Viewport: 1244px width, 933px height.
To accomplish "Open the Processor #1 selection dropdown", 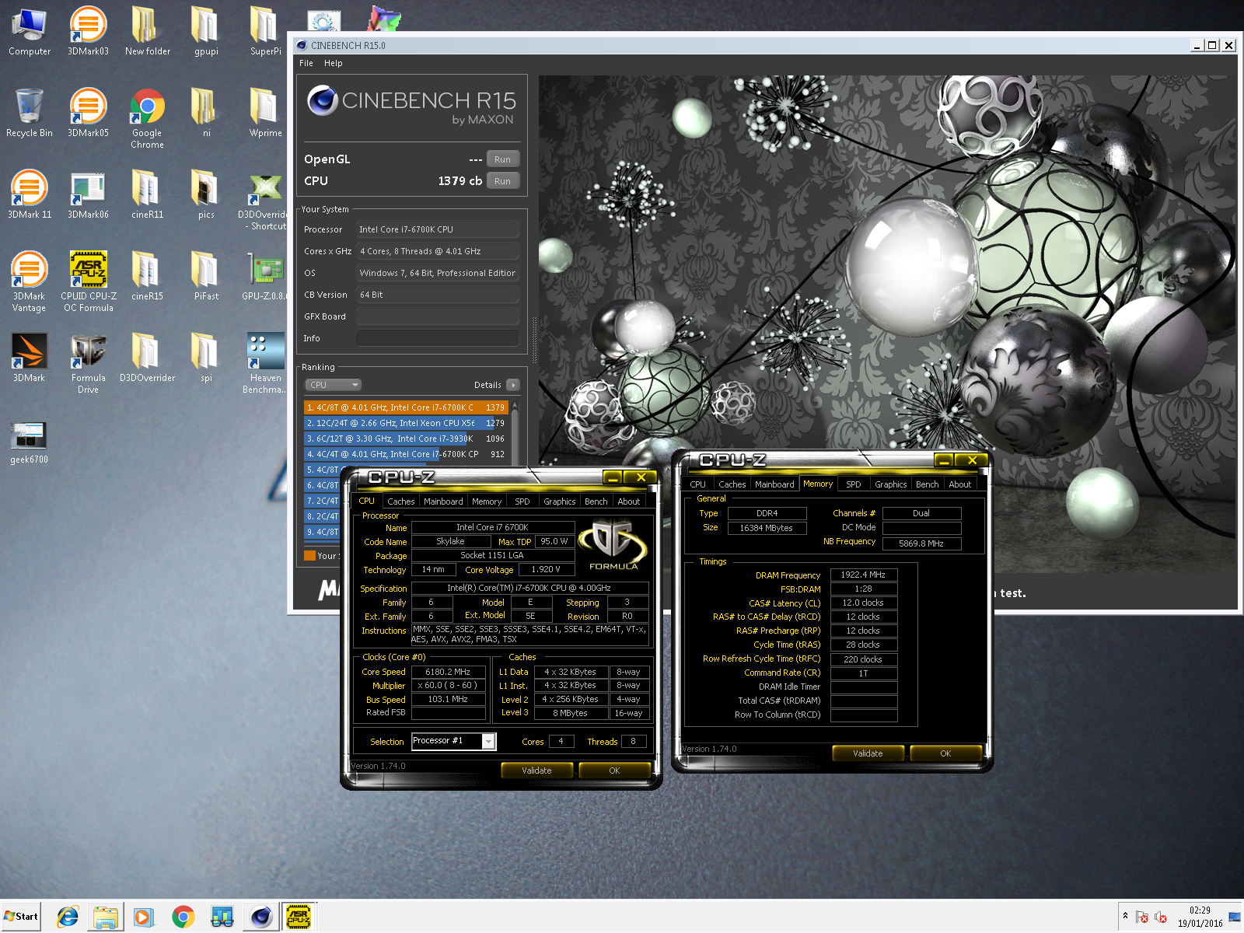I will pos(453,741).
